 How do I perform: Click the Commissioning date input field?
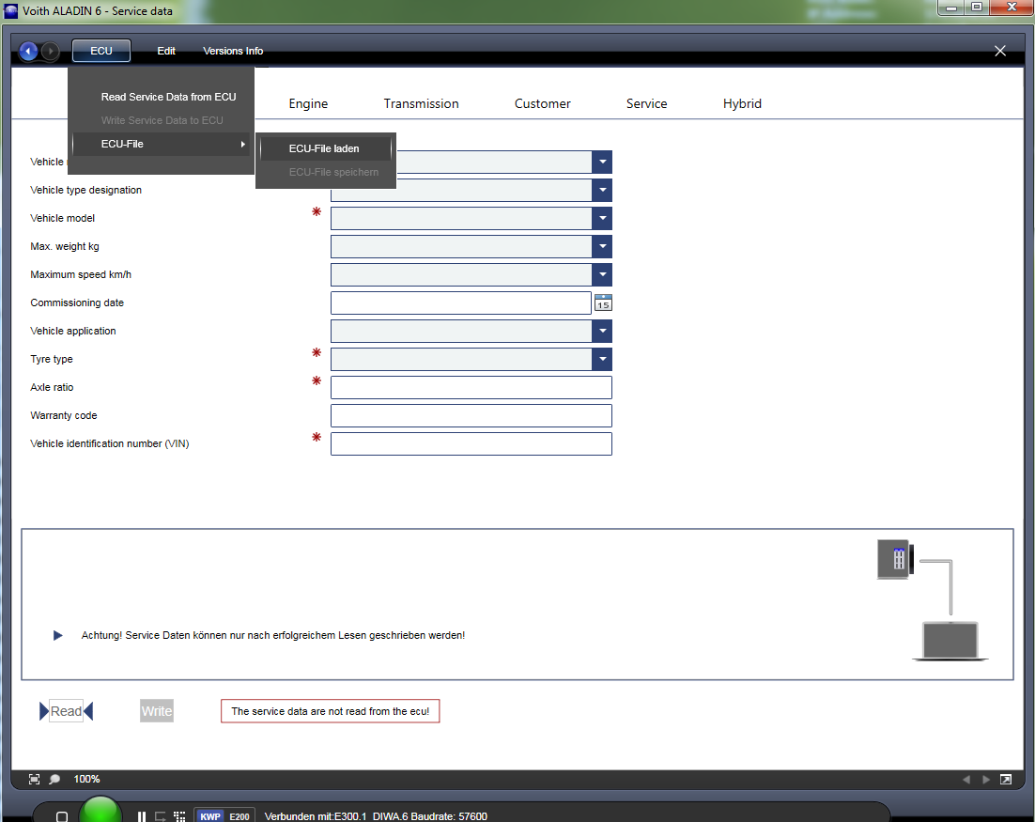point(461,303)
